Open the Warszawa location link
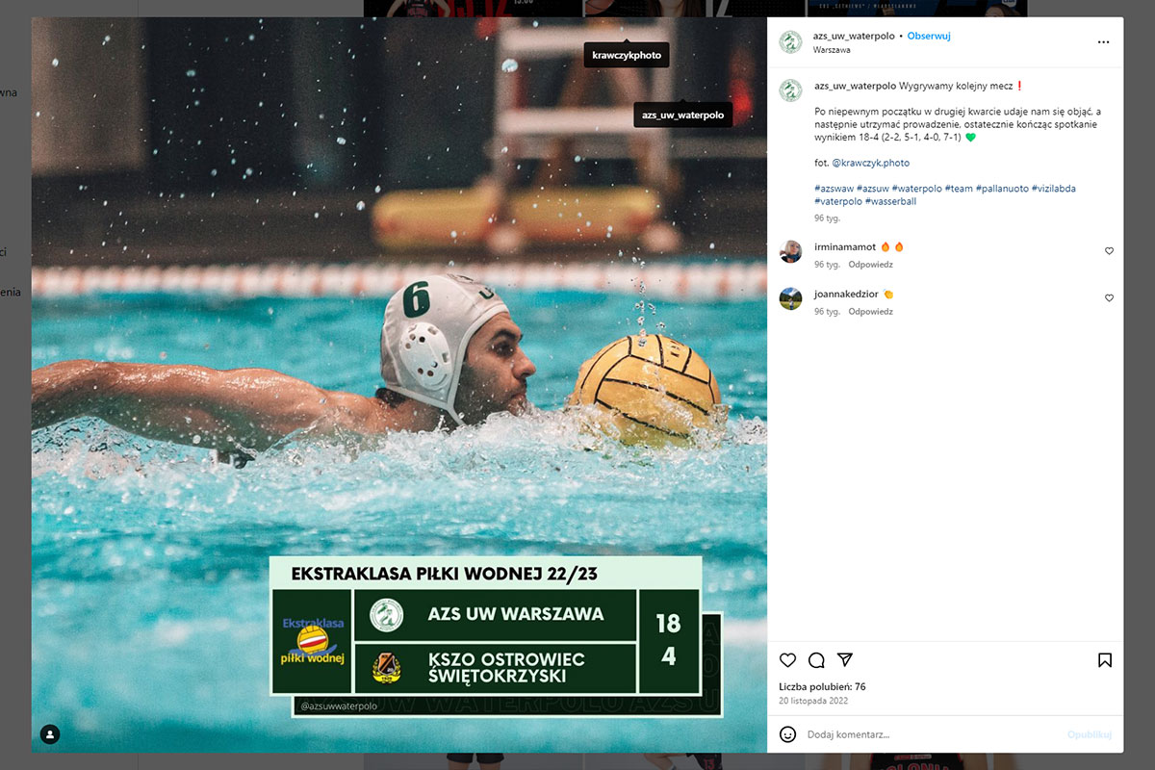1155x770 pixels. (832, 50)
